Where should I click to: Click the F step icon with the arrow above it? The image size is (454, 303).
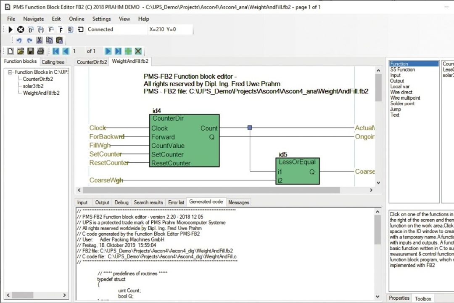pyautogui.click(x=61, y=29)
